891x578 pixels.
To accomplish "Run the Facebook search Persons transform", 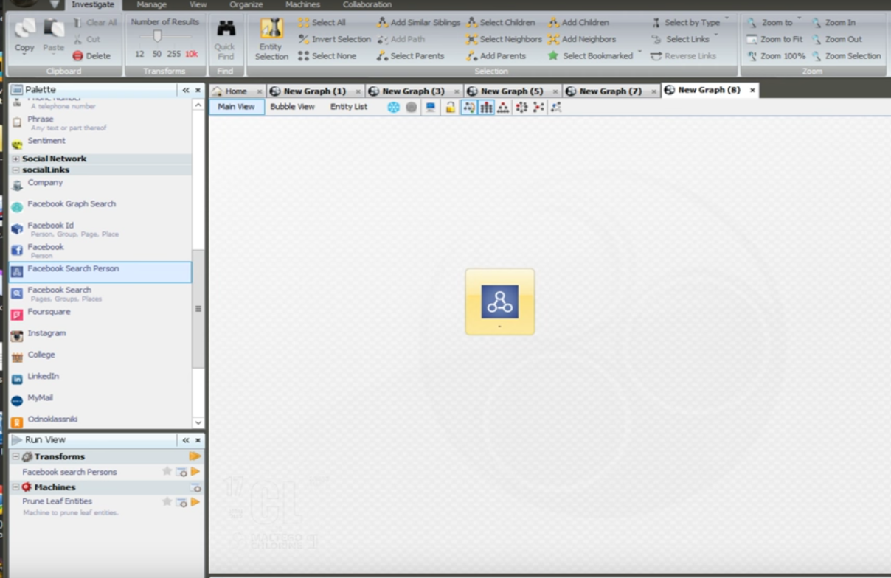I will (x=195, y=472).
